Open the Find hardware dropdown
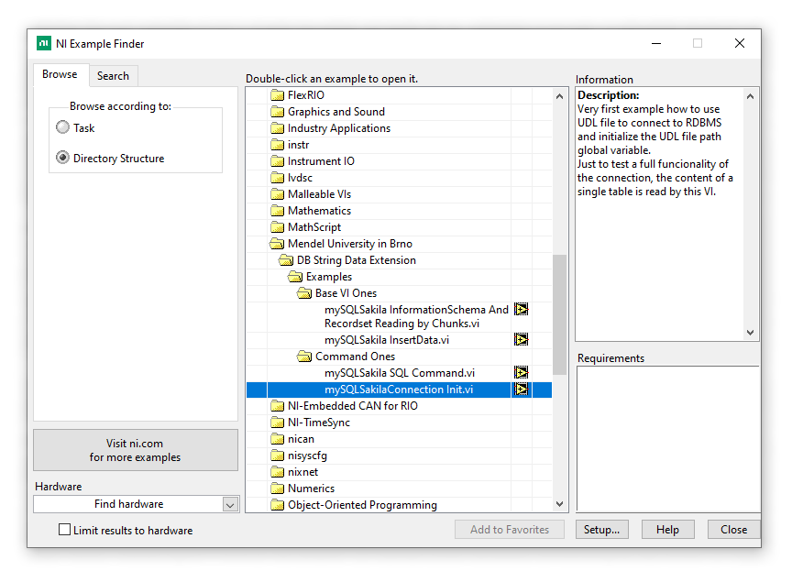792x582 pixels. [x=230, y=504]
